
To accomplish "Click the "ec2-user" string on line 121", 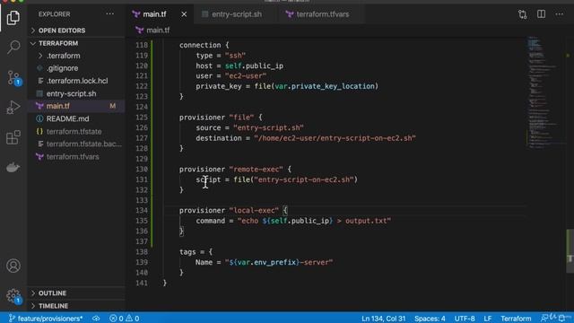I will [246, 75].
